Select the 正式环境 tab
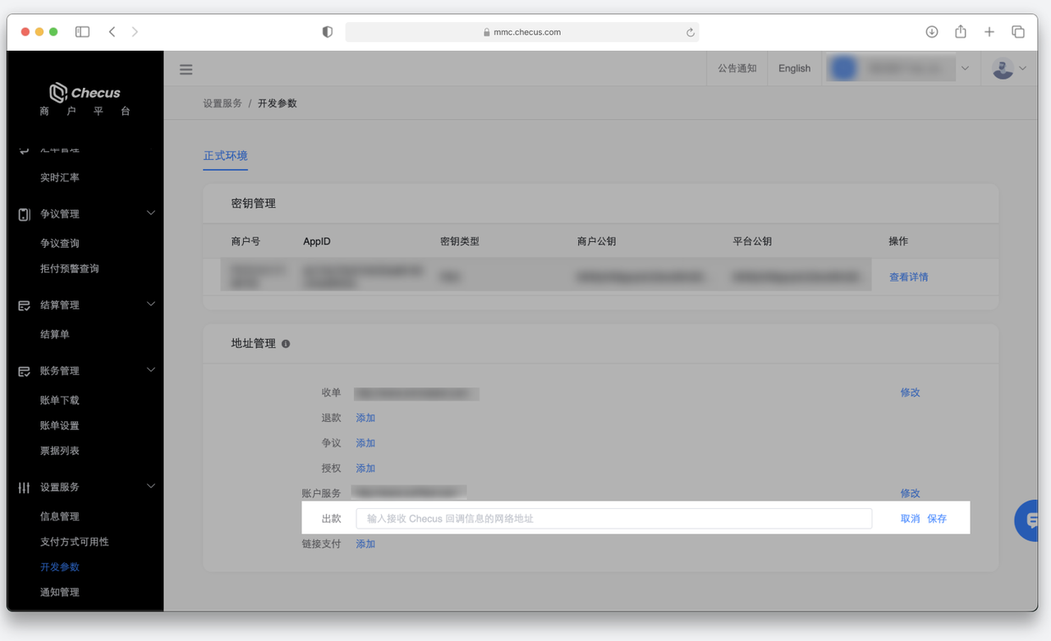Screen dimensions: 1051x641 (225, 156)
